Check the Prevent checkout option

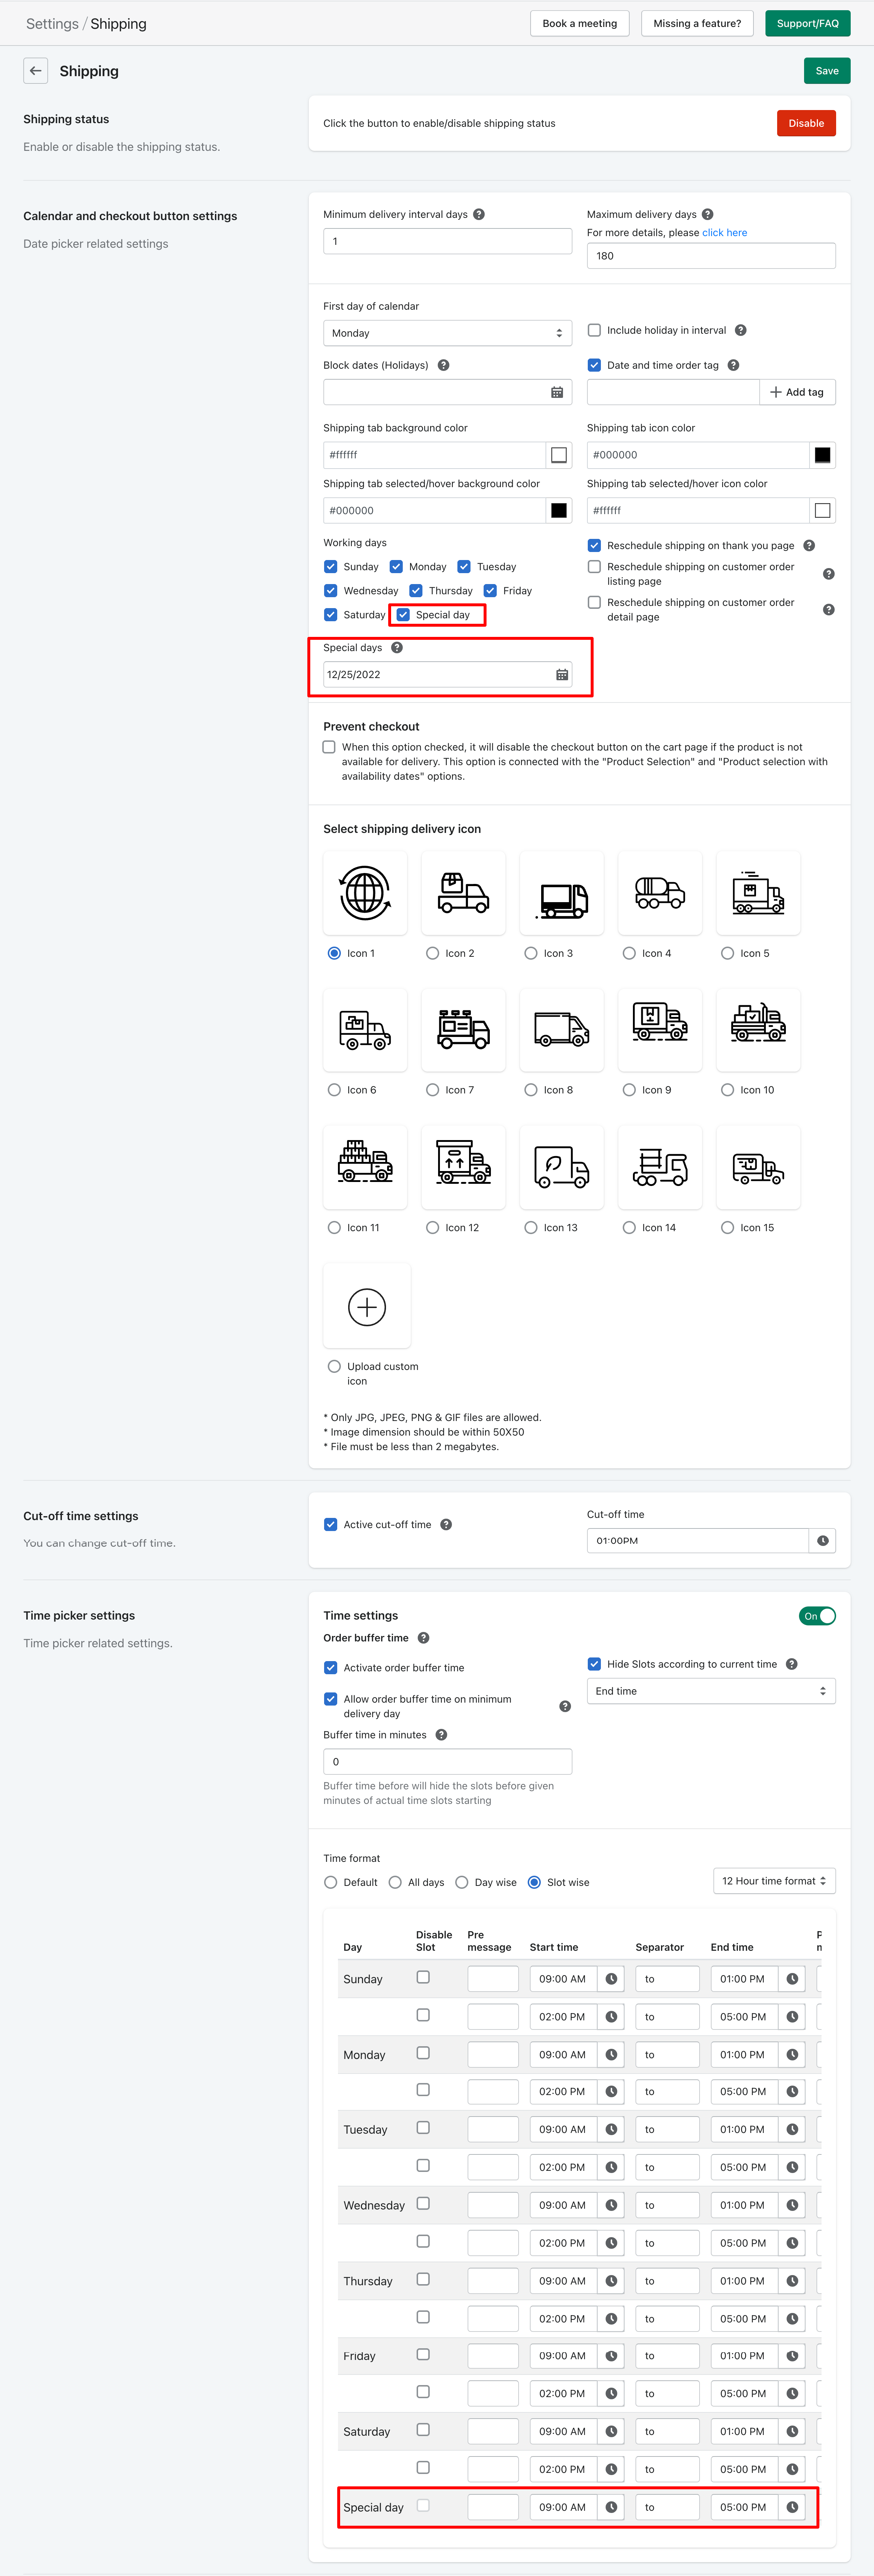pyautogui.click(x=329, y=747)
